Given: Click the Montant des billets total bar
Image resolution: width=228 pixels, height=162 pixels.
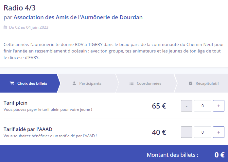Looking at the screenshot, I should click(x=114, y=155).
